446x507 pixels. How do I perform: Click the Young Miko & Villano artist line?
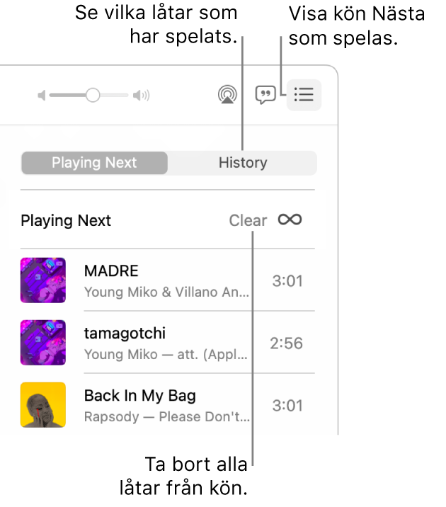click(x=166, y=292)
